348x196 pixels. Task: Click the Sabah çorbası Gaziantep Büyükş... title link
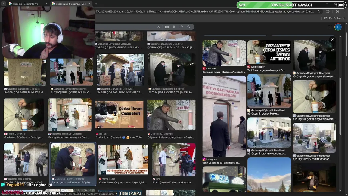click(x=72, y=182)
